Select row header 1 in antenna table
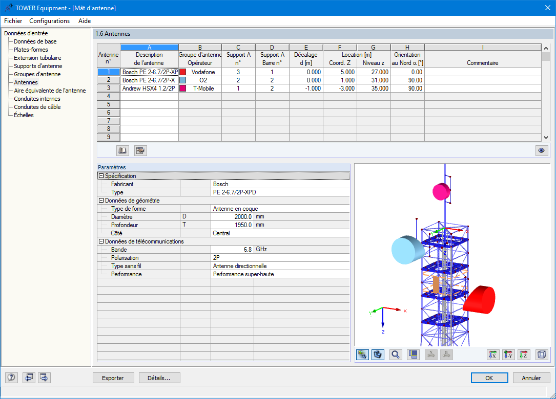The image size is (556, 399). click(109, 72)
